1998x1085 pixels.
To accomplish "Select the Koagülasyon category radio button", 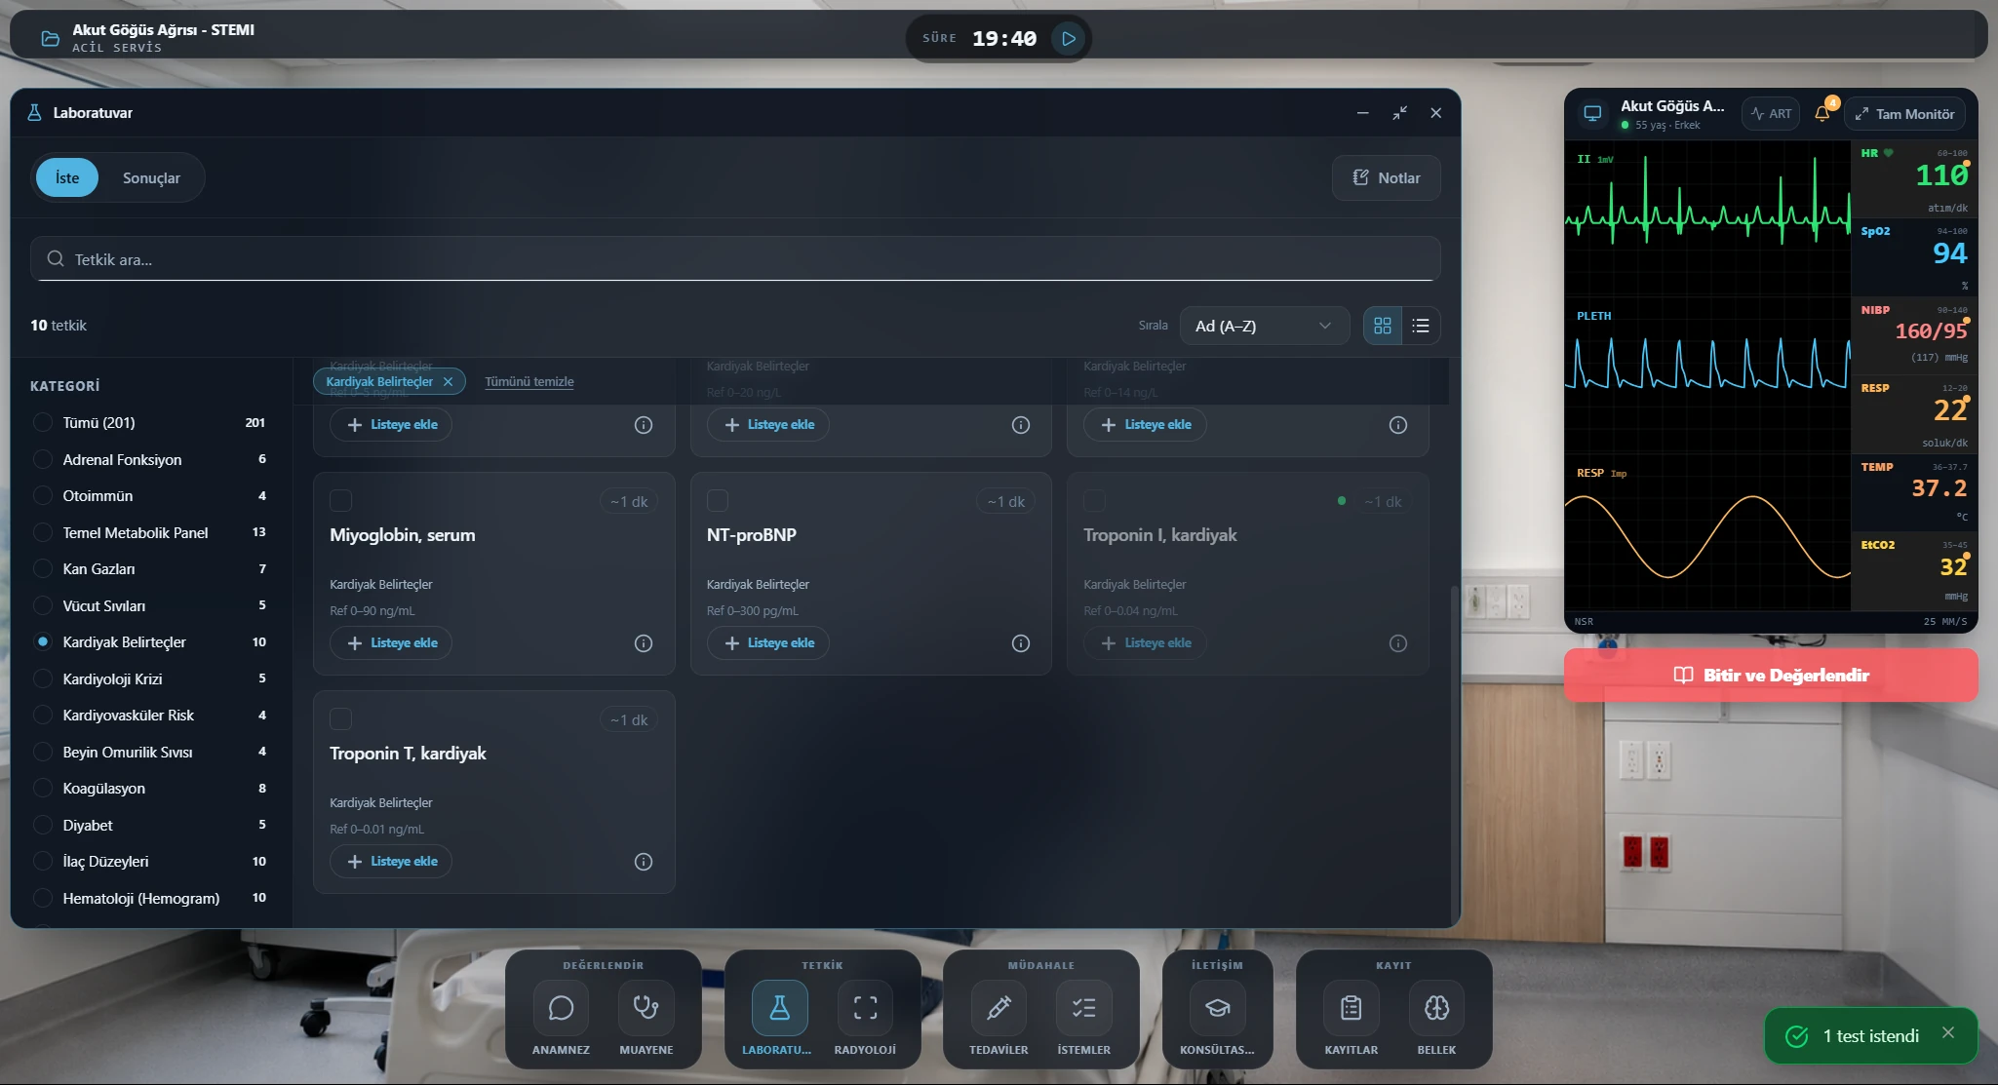I will pyautogui.click(x=43, y=788).
